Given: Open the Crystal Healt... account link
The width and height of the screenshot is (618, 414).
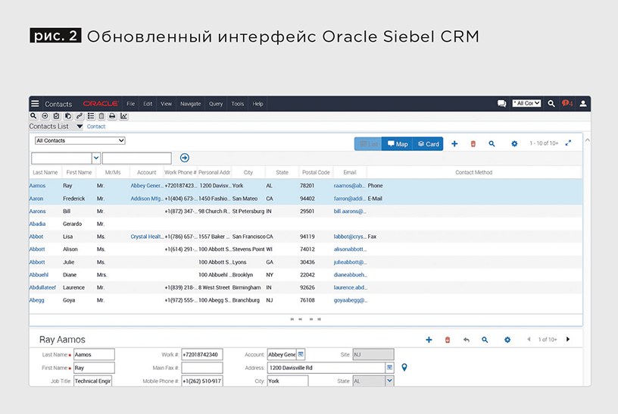Looking at the screenshot, I should [x=147, y=237].
